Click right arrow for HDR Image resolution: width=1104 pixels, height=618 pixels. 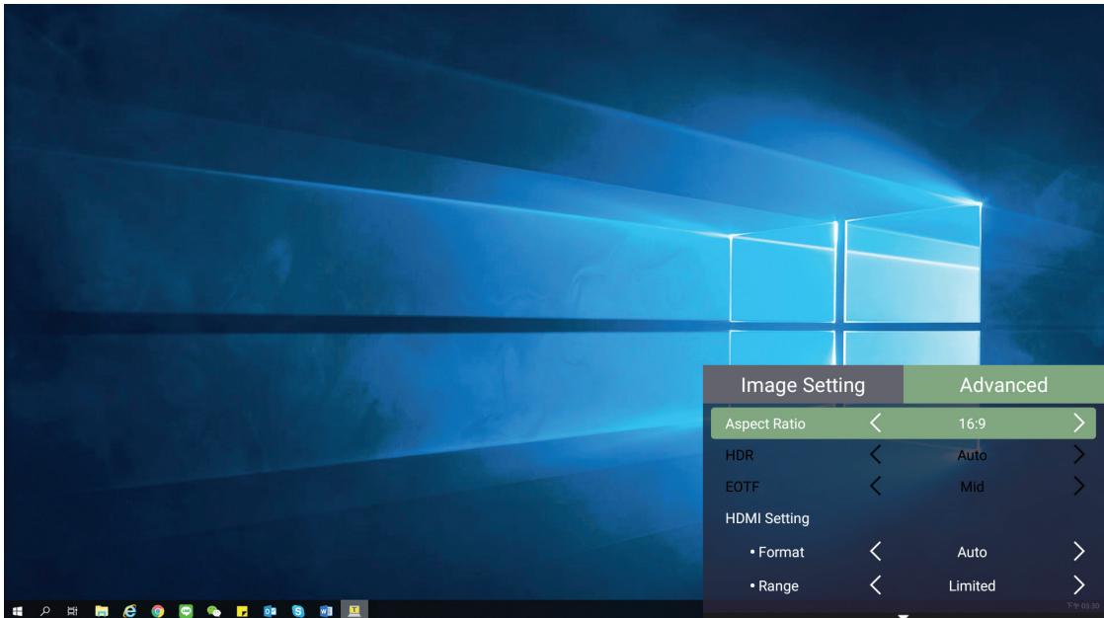(x=1078, y=455)
